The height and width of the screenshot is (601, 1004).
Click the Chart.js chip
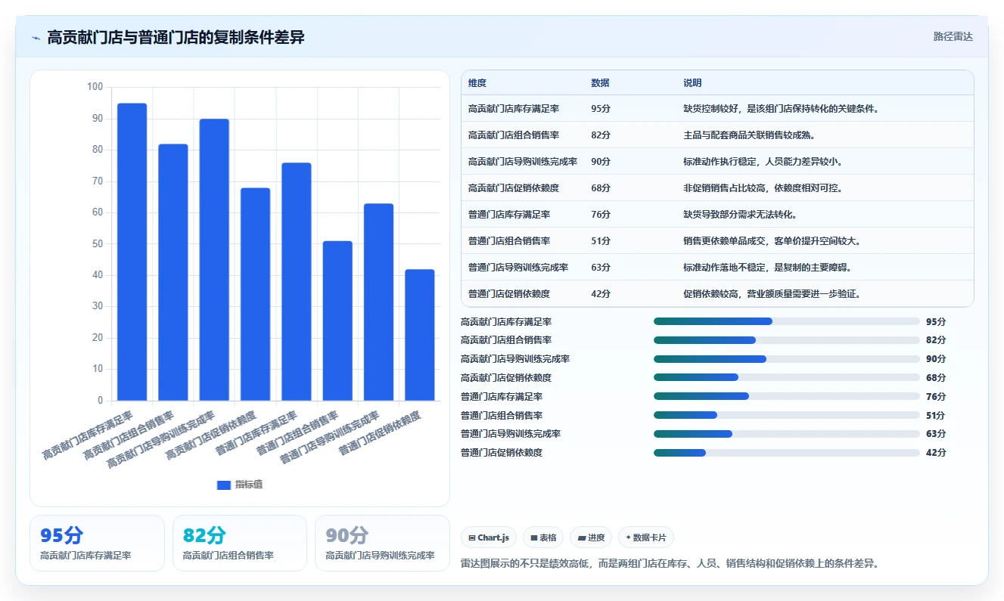tap(489, 537)
